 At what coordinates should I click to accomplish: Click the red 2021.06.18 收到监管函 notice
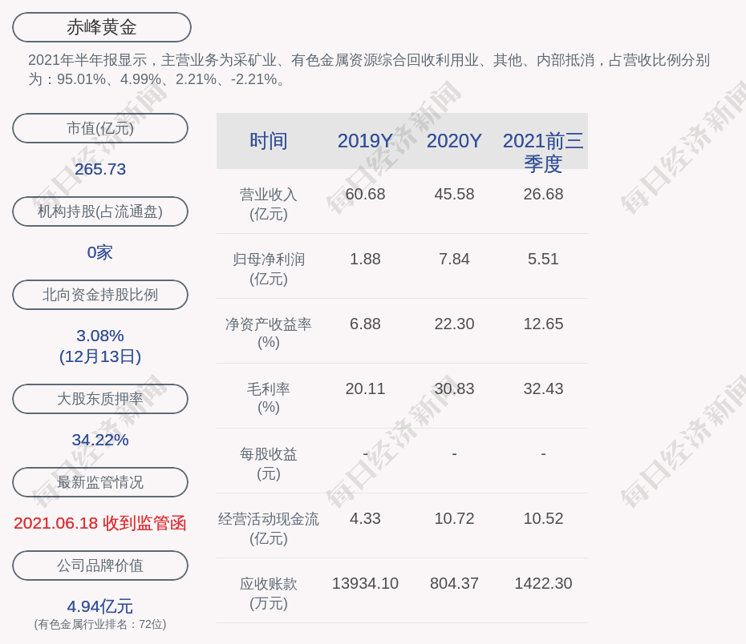tap(100, 523)
